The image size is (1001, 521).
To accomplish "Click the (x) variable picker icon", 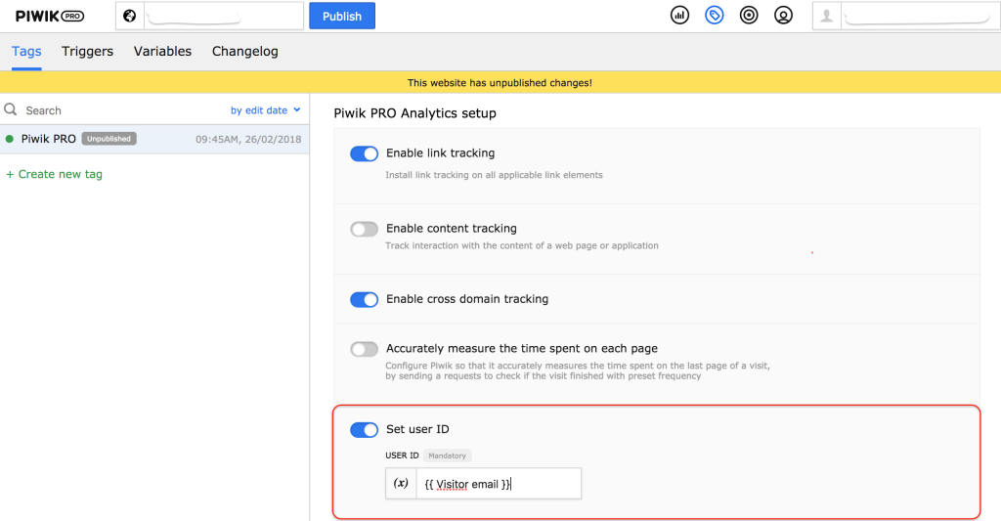I will [x=401, y=483].
